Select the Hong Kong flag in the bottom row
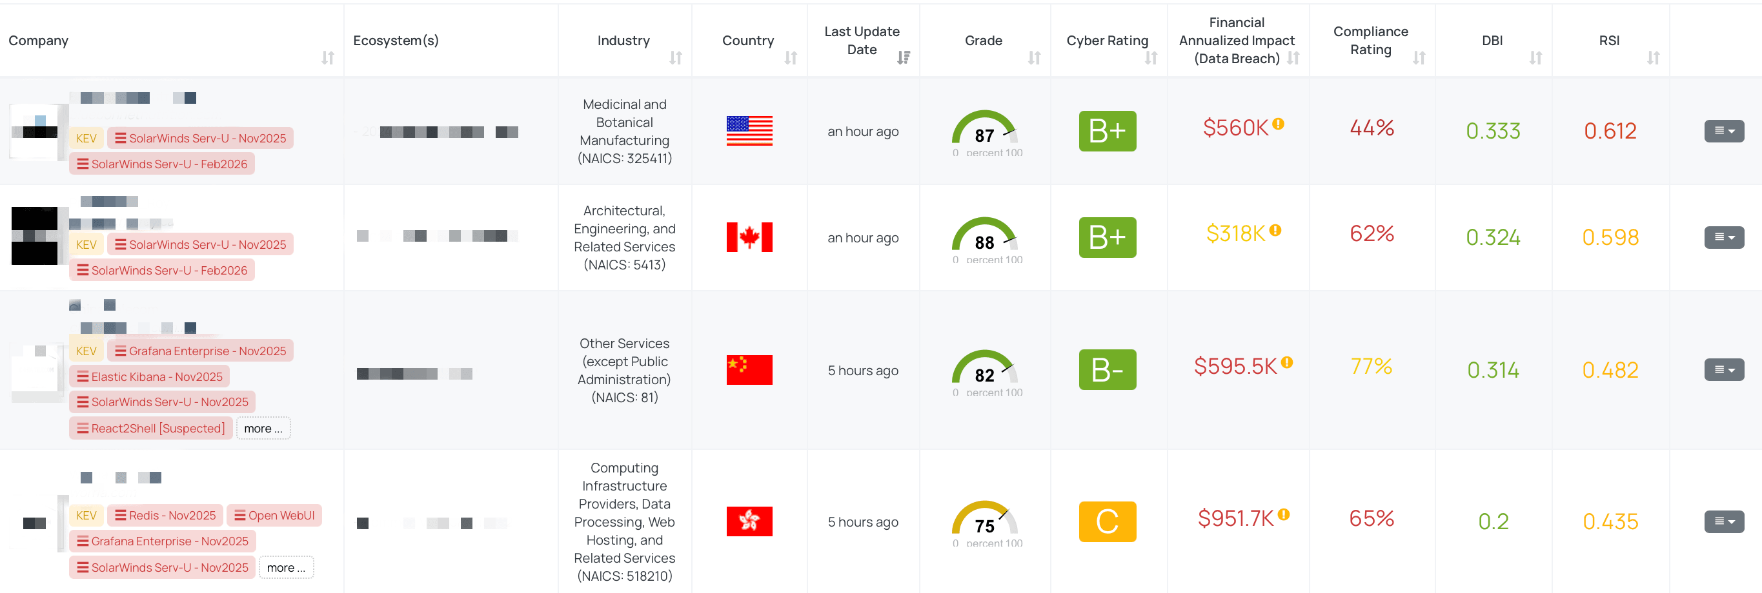The width and height of the screenshot is (1762, 593). click(x=750, y=521)
